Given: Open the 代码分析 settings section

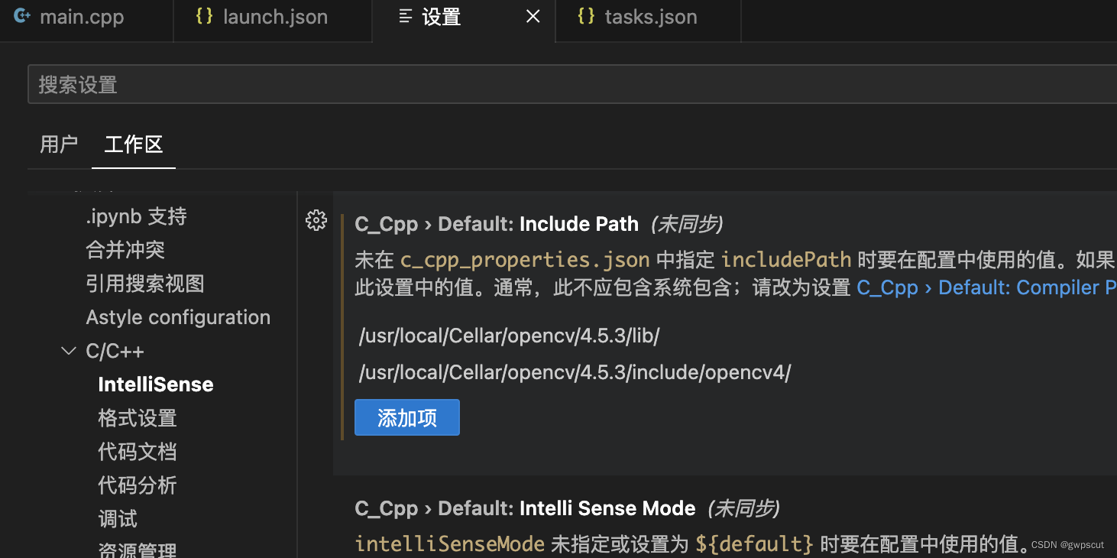Looking at the screenshot, I should [x=138, y=485].
